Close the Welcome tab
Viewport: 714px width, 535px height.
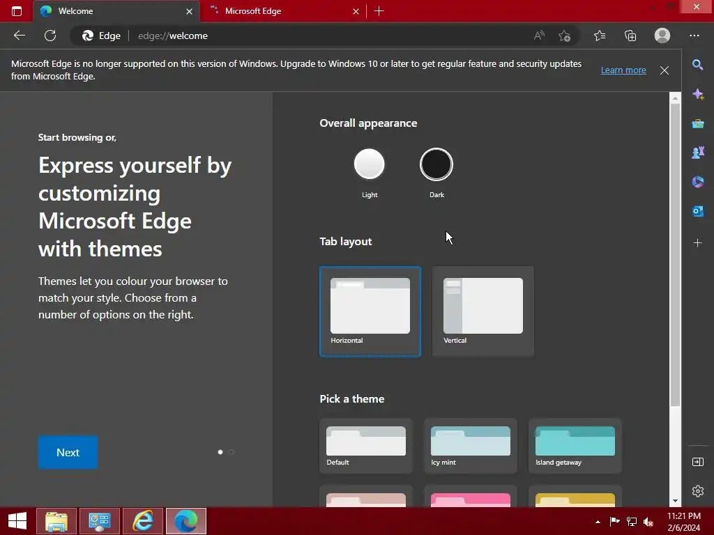(x=190, y=11)
